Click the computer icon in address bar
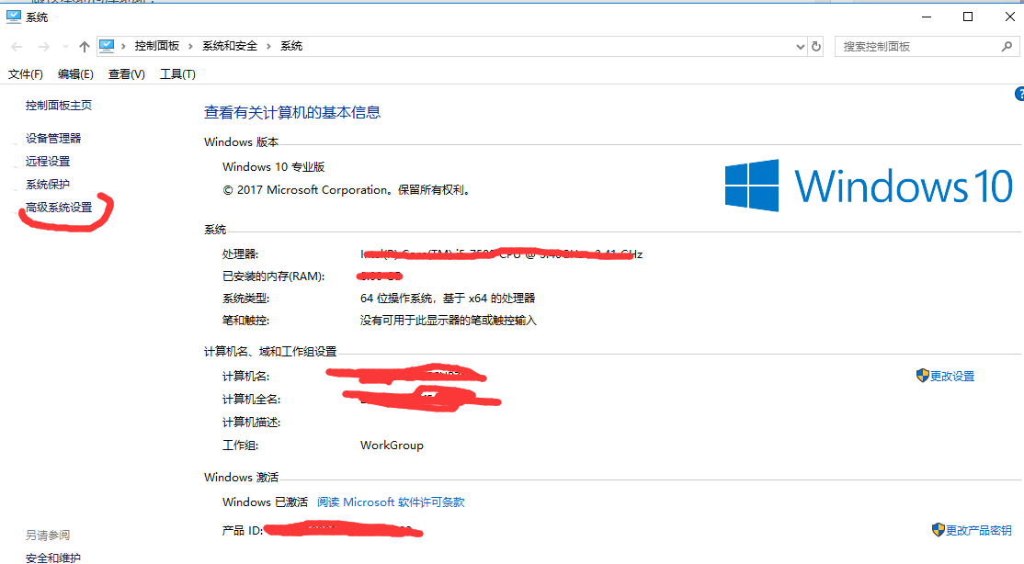 (107, 46)
